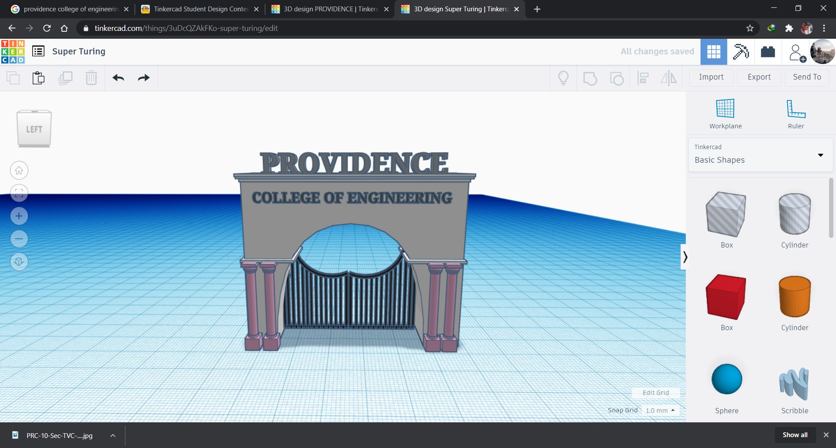Open the browser extensions puzzle icon
This screenshot has width=836, height=448.
[x=789, y=28]
